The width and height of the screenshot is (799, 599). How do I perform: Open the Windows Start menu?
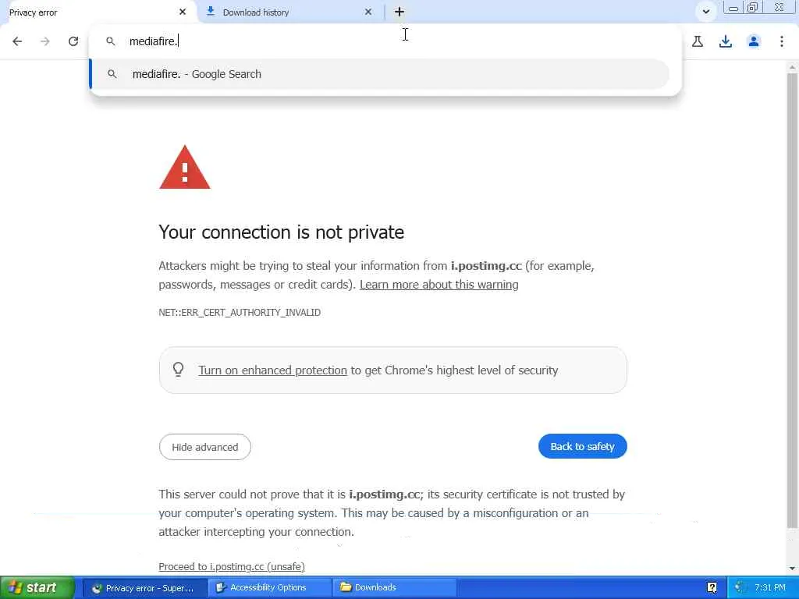[x=37, y=587]
